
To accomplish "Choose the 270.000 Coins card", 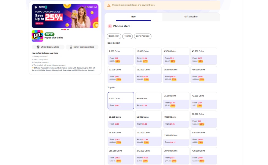I will coord(148,156).
